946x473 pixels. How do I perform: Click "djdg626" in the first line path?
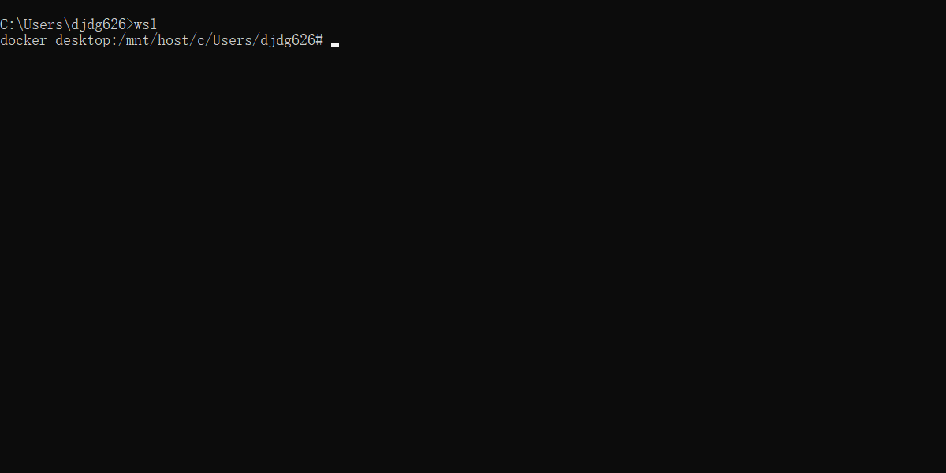[99, 24]
